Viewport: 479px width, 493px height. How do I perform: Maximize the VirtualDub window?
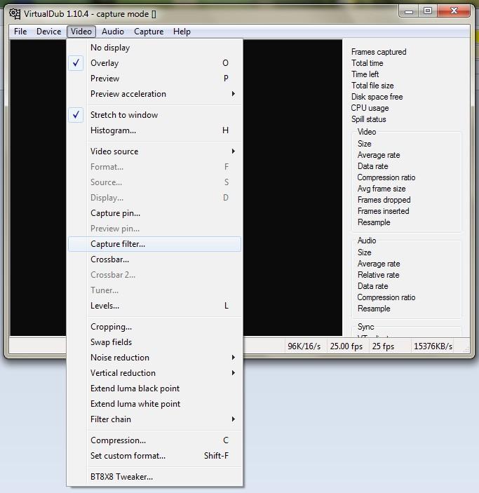[428, 11]
